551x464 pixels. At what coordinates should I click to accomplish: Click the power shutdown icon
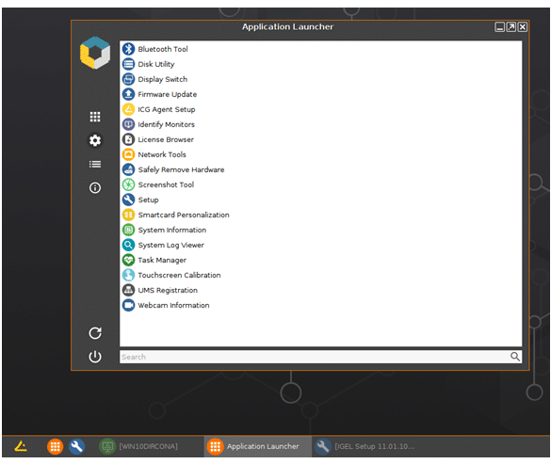click(x=95, y=357)
